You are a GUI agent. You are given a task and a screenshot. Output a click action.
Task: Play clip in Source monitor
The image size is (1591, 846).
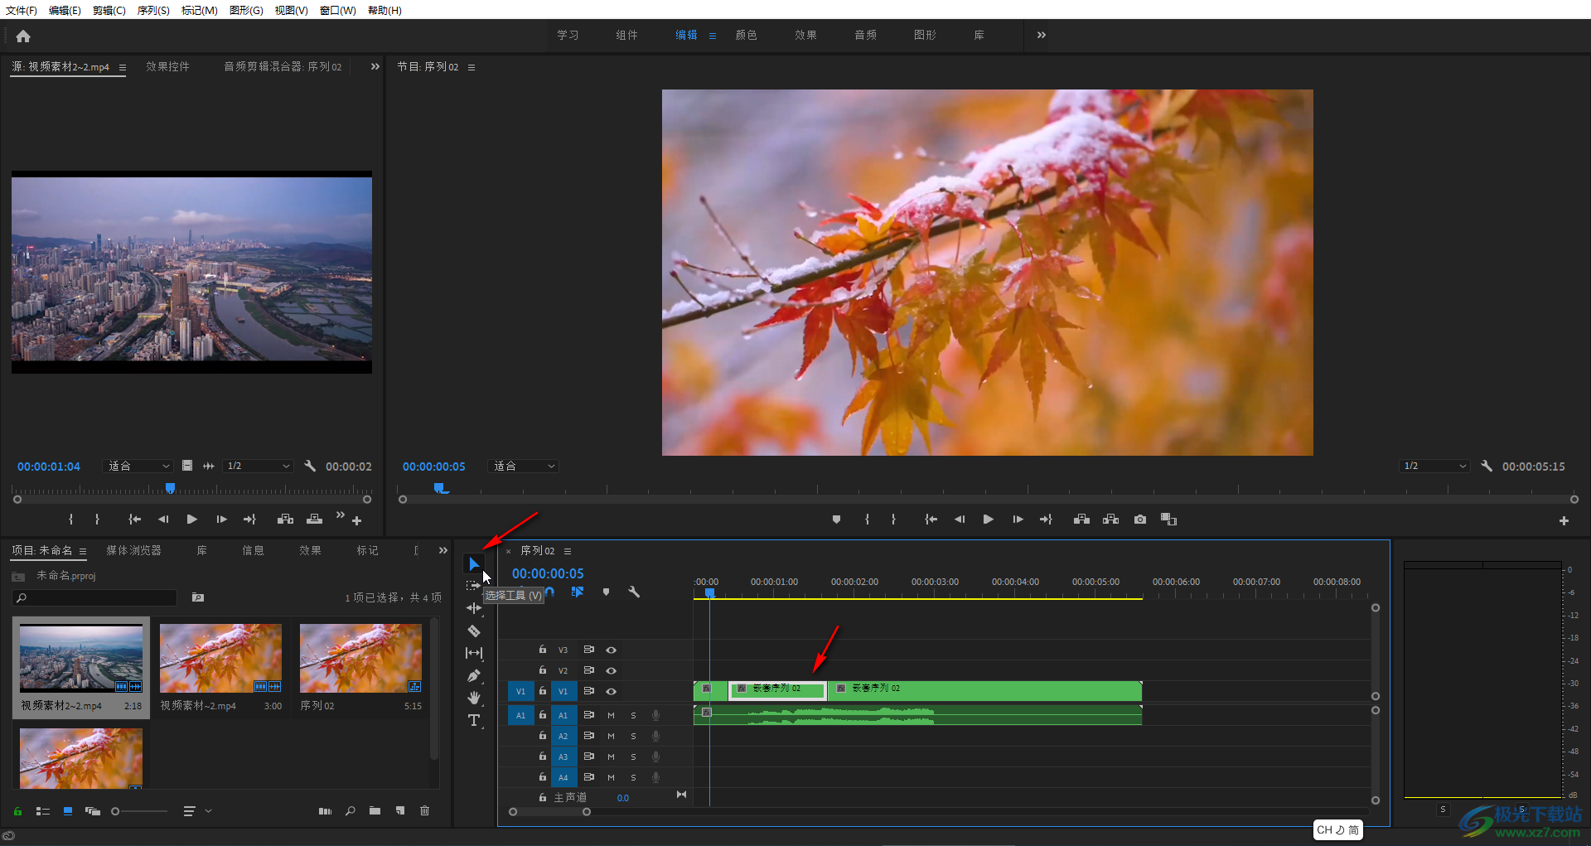pos(191,520)
